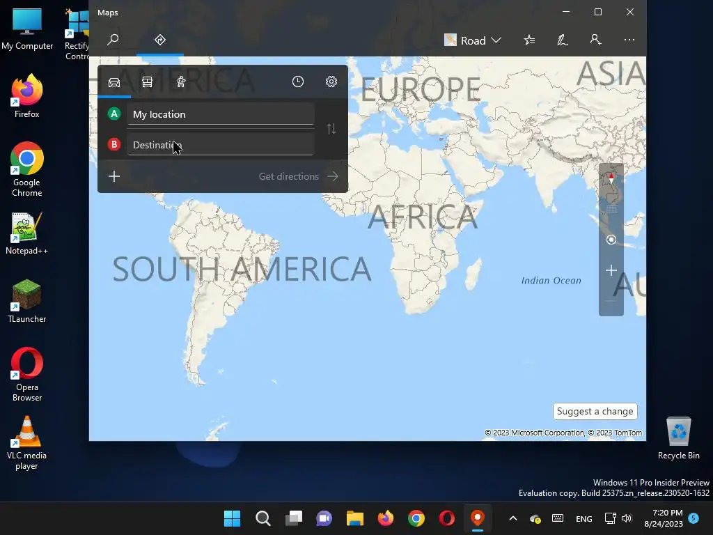
Task: Open Opera from the taskbar
Action: [447, 518]
